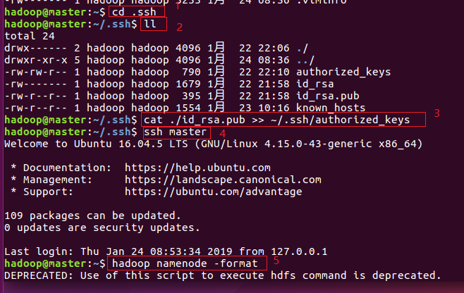Follow the https://ubuntu.com/advantage support link
464x293 pixels.
tap(213, 192)
